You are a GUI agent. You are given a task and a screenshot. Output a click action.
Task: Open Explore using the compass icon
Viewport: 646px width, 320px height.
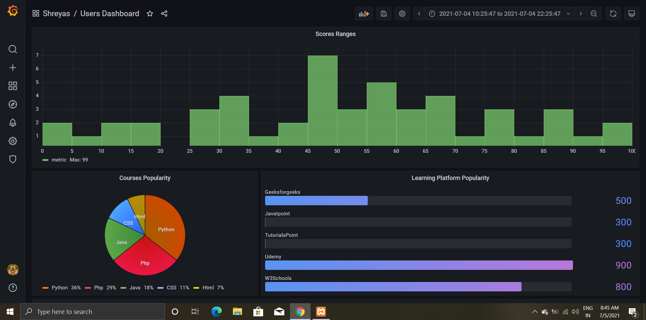click(x=12, y=104)
